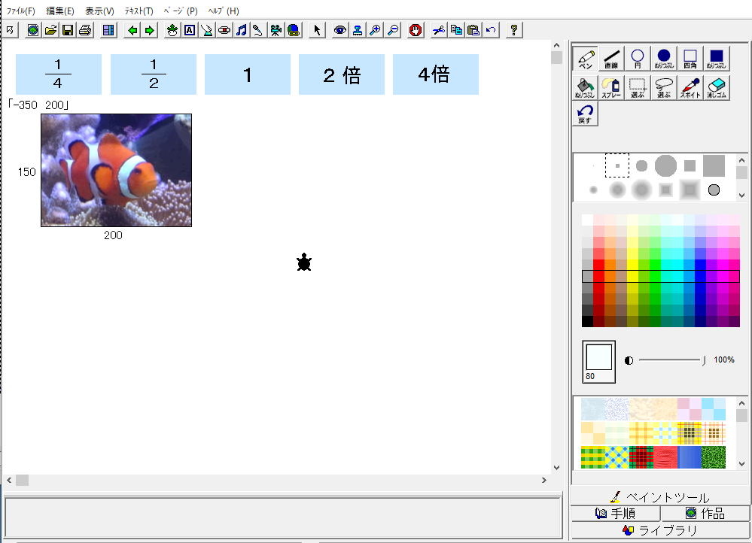752x543 pixels.
Task: Click the print icon in toolbar
Action: pos(85,30)
